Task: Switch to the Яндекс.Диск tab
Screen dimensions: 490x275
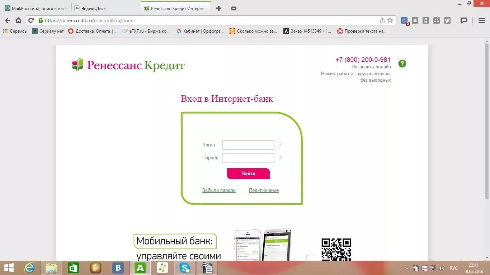Action: 106,8
